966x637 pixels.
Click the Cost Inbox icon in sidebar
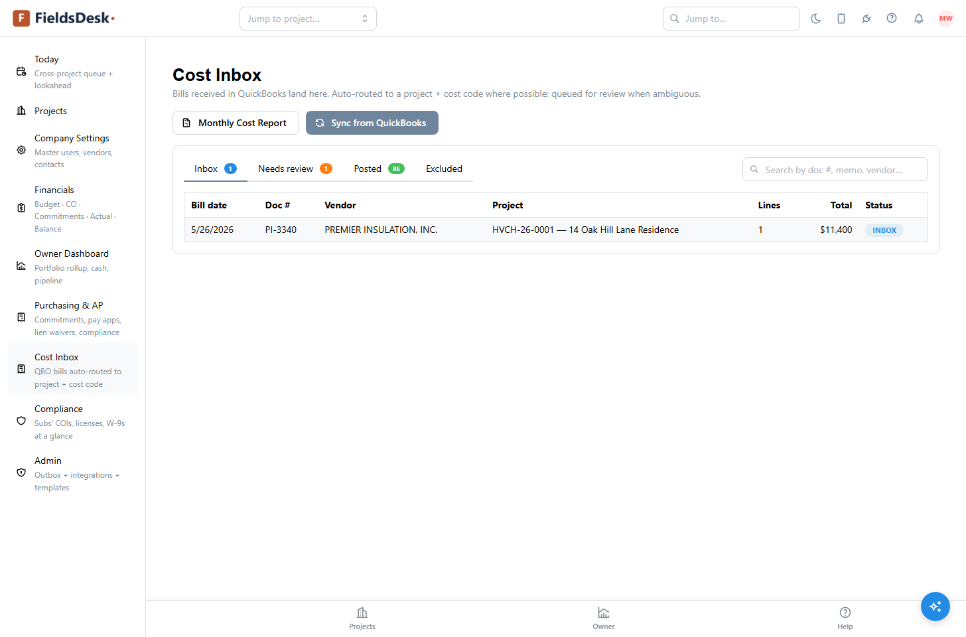coord(21,370)
